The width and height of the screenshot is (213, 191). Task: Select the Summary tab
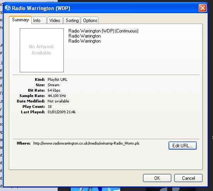[x=20, y=20]
